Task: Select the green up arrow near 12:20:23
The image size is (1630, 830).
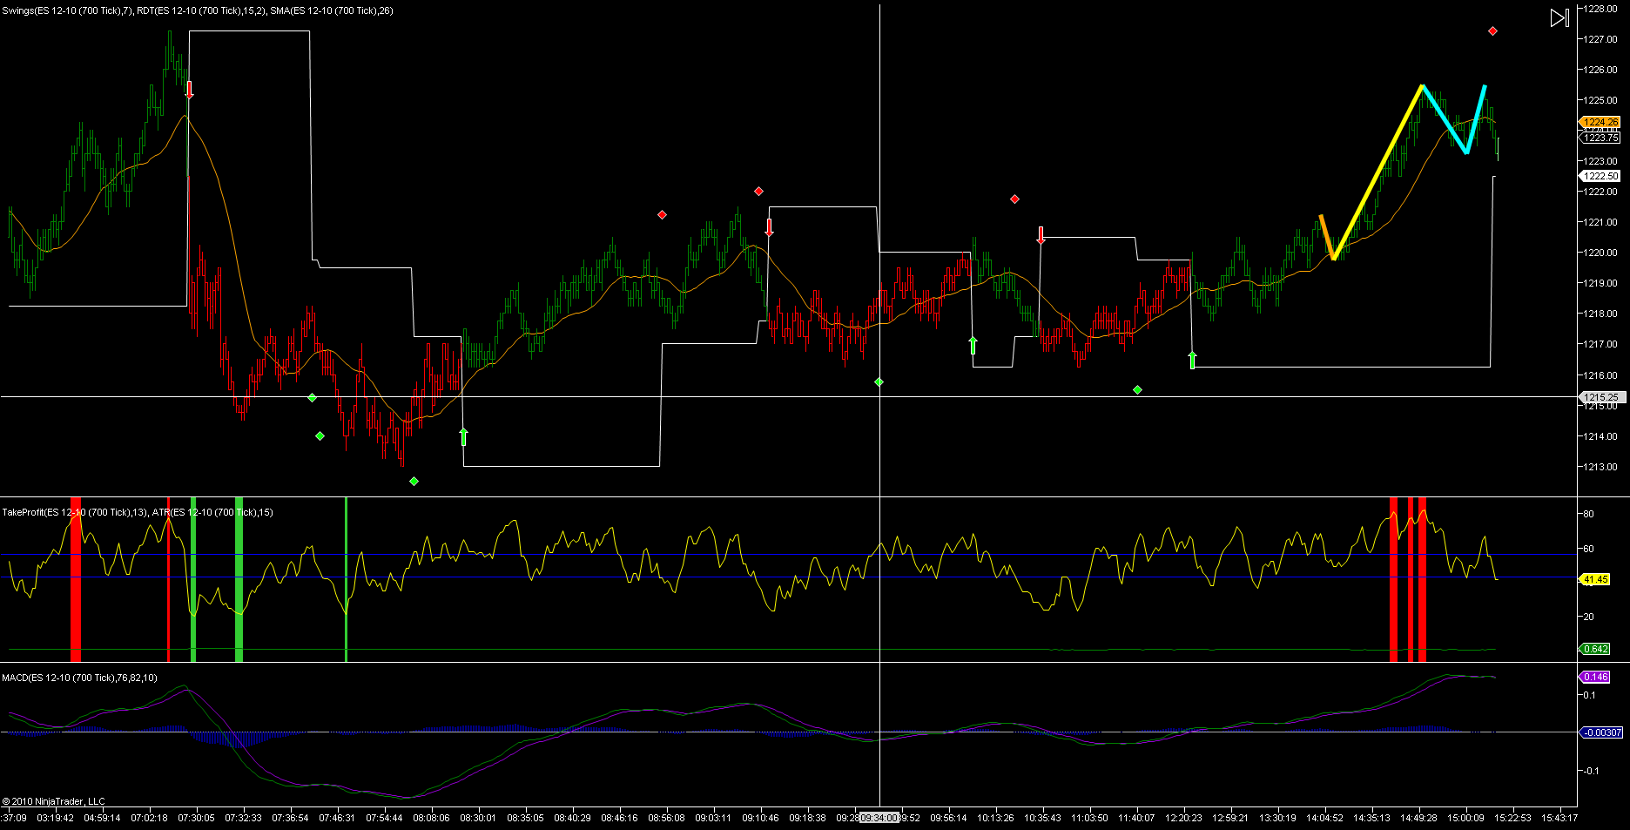Action: point(1192,360)
